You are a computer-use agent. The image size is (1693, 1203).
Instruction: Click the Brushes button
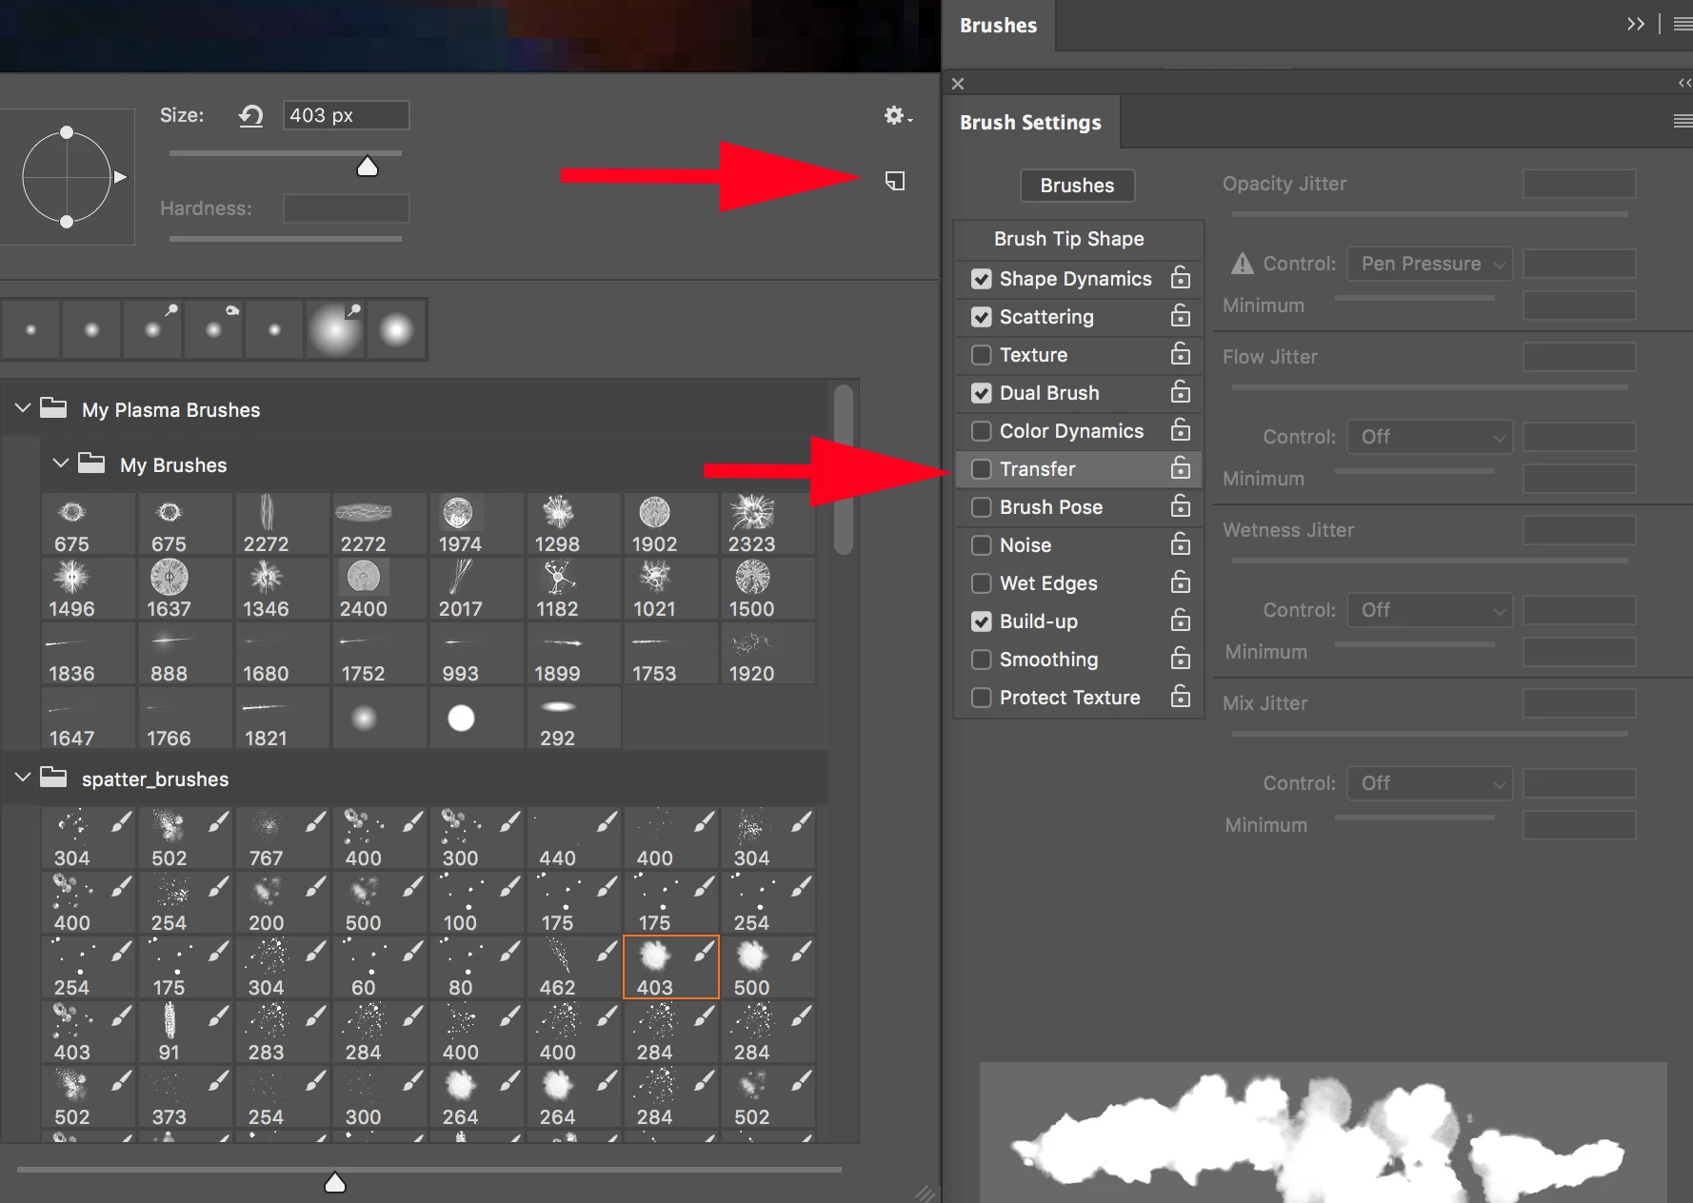pos(1077,186)
